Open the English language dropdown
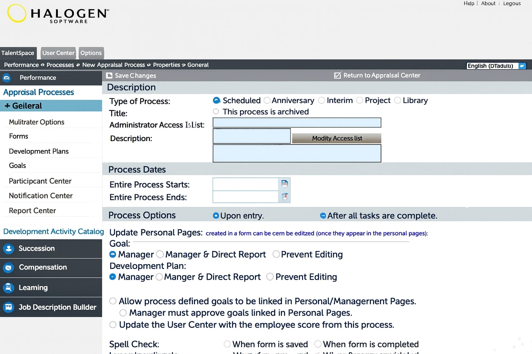 click(522, 66)
